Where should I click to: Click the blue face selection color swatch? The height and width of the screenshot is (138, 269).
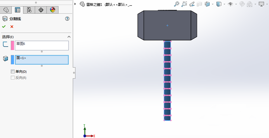[x=12, y=60]
